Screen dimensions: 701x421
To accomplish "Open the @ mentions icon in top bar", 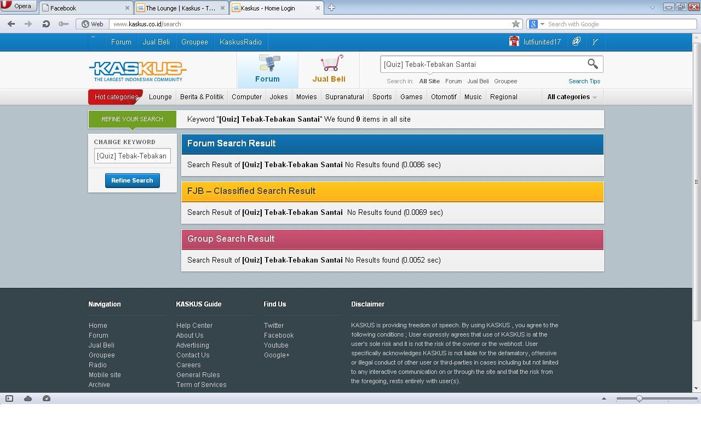I will coord(576,42).
